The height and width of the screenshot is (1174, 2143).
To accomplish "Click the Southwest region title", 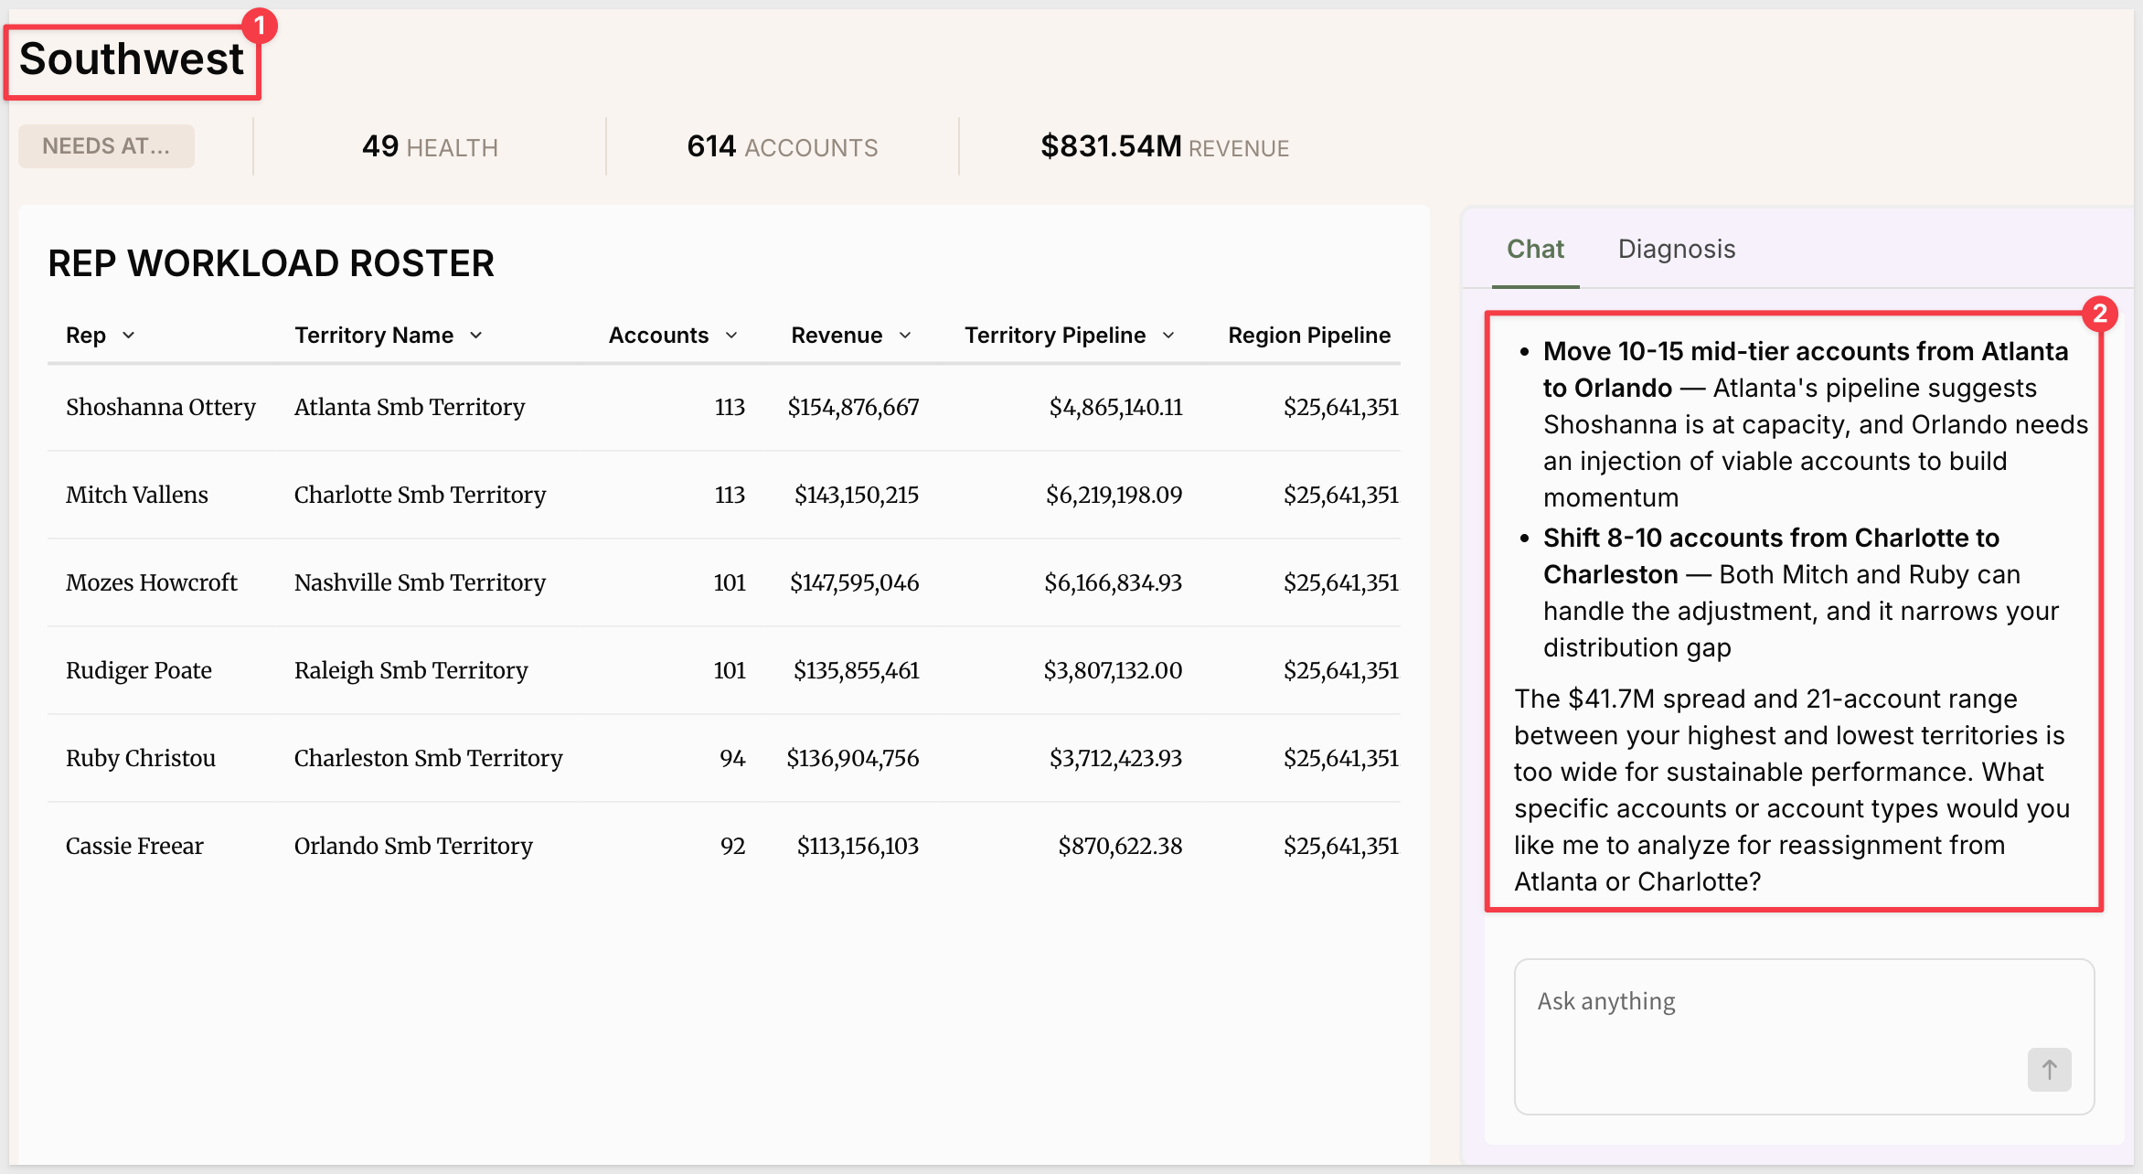I will pos(132,59).
